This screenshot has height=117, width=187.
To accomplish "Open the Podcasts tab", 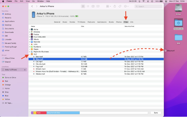I will click(91, 22).
